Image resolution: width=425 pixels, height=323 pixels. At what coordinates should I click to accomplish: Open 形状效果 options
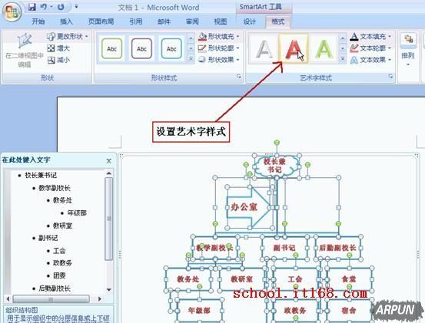(219, 60)
